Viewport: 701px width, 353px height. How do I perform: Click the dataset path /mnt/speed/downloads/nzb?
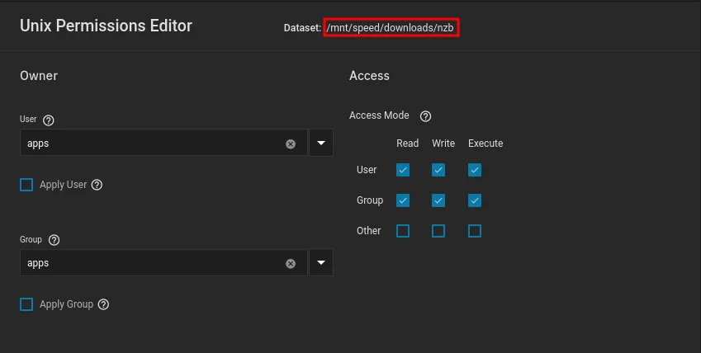391,28
